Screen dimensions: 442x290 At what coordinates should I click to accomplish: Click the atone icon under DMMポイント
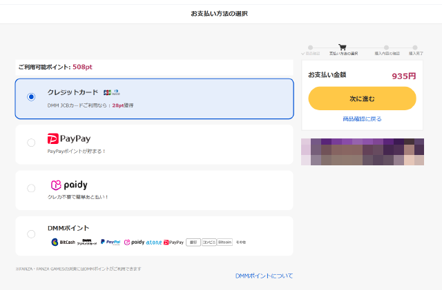tap(155, 242)
